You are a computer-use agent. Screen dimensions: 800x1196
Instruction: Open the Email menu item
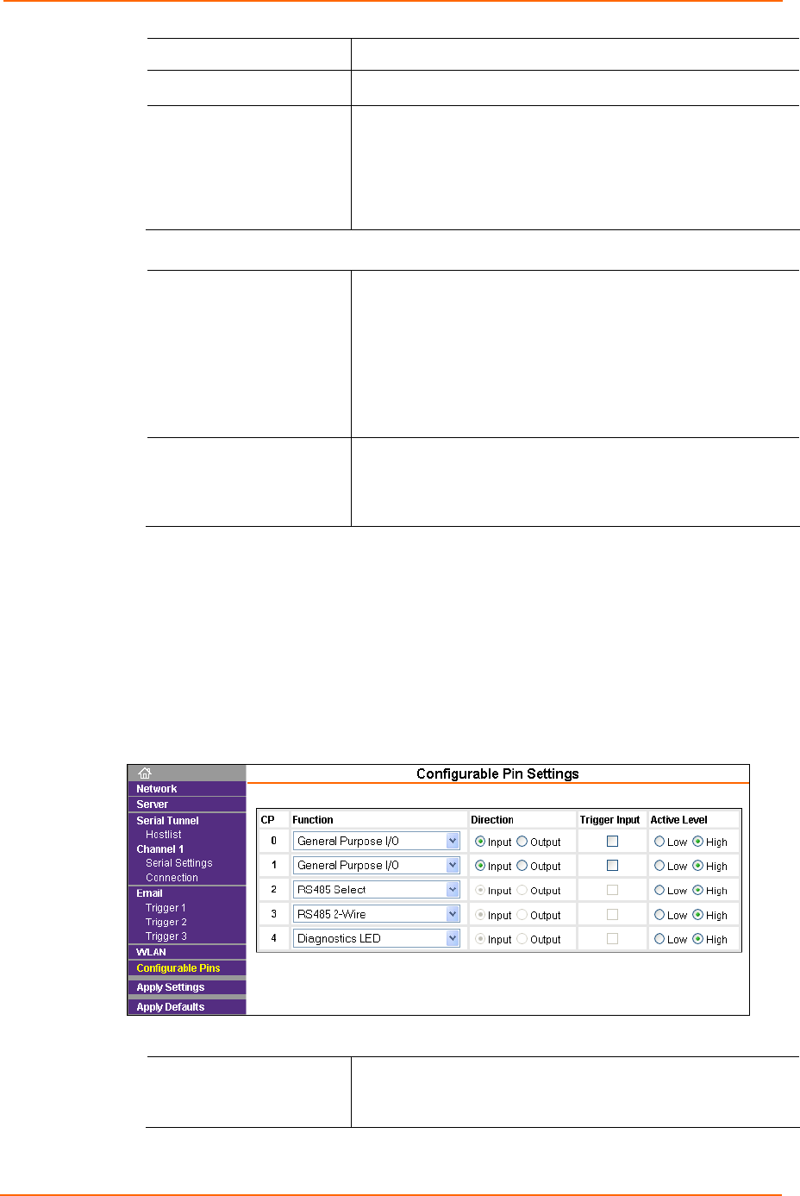pos(149,893)
